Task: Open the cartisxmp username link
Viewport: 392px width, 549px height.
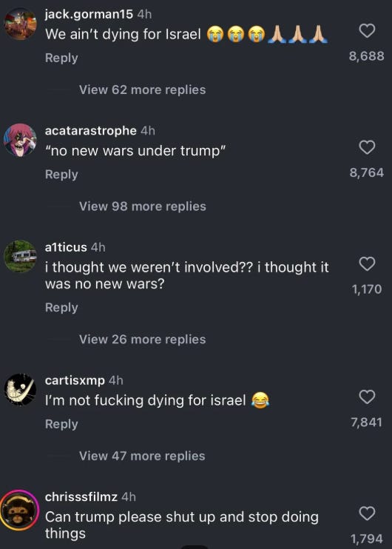Action: [x=75, y=380]
